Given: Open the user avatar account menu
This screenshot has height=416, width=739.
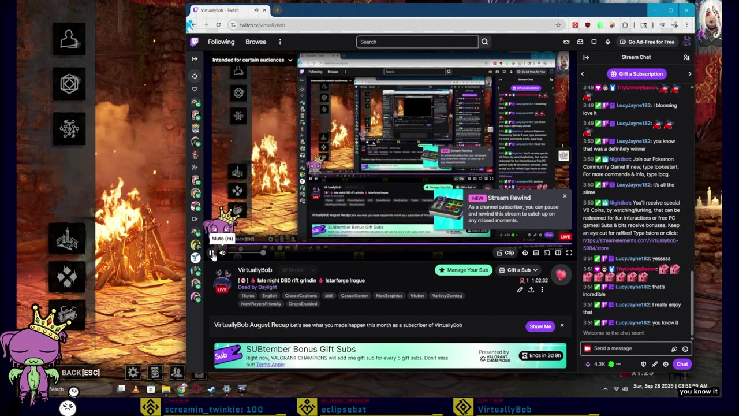Looking at the screenshot, I should [x=686, y=42].
